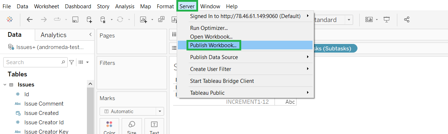
Task: Collapse the Issues table tree
Action: (5, 85)
